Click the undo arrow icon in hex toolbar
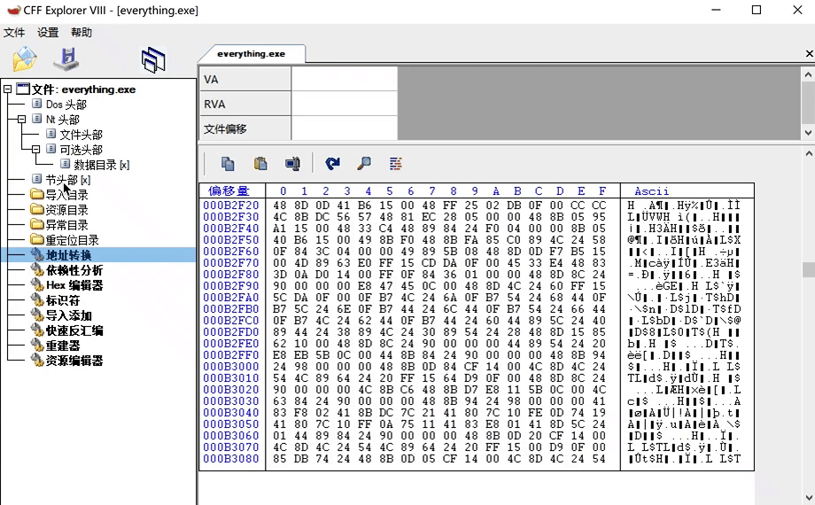Image resolution: width=815 pixels, height=505 pixels. 332,164
